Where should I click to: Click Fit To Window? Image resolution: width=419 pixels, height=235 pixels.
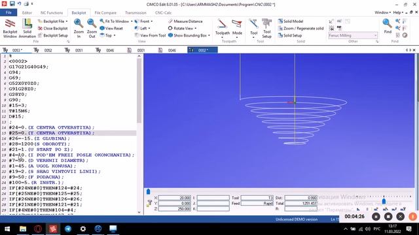[x=114, y=21]
